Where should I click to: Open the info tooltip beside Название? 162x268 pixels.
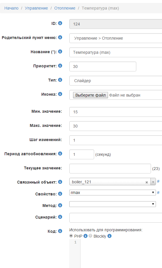60,51
